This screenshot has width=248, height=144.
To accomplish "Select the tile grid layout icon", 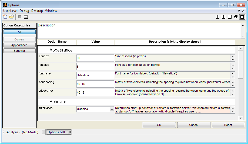I will pos(217,17).
